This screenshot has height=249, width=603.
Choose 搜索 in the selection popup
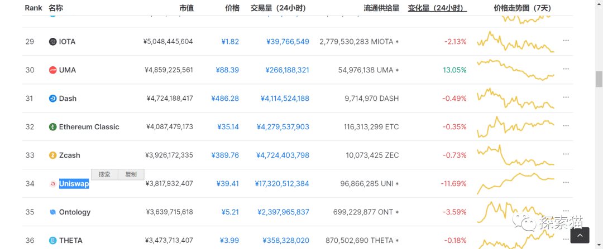point(104,174)
